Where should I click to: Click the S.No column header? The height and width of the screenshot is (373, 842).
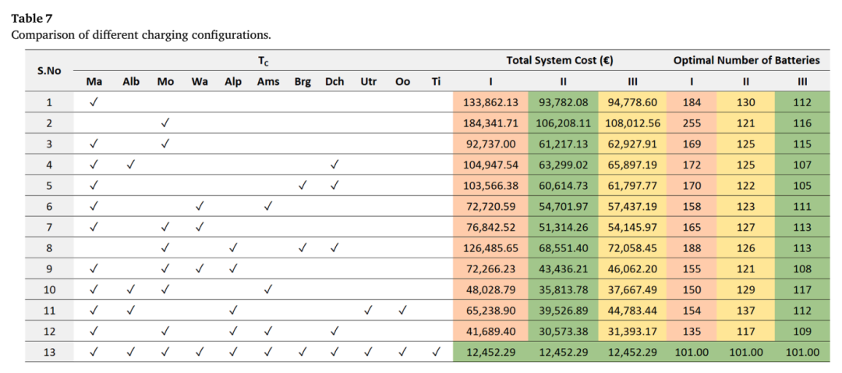[49, 71]
